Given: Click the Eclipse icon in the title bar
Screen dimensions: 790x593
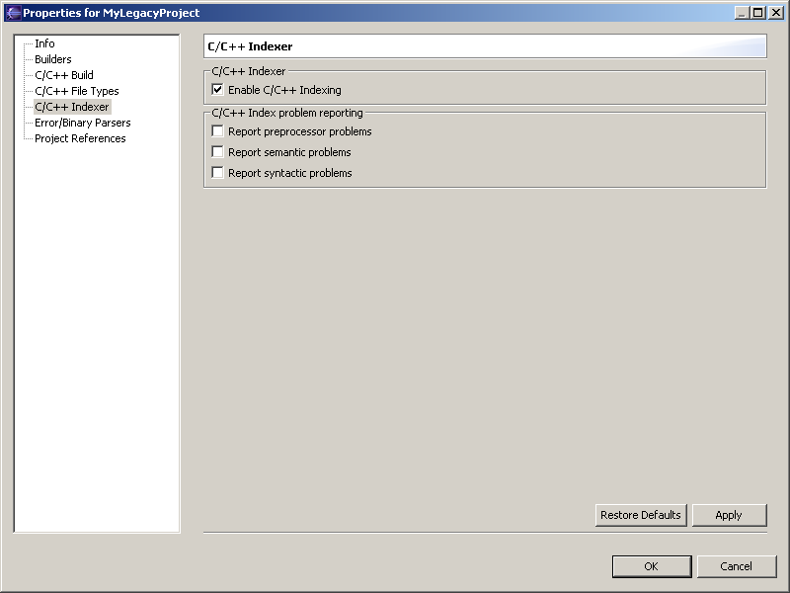Looking at the screenshot, I should 13,13.
